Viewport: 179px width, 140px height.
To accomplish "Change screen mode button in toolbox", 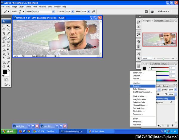I will (7, 84).
